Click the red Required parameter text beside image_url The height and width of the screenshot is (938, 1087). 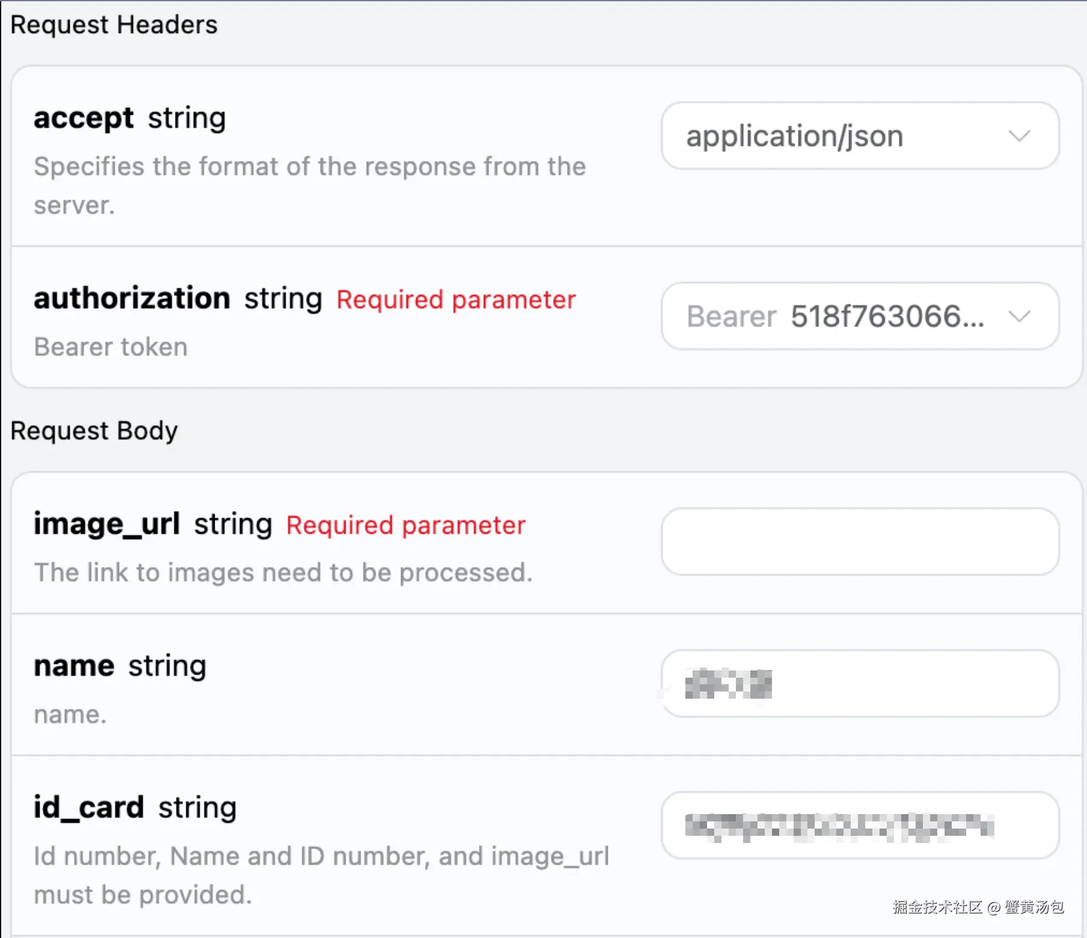406,525
